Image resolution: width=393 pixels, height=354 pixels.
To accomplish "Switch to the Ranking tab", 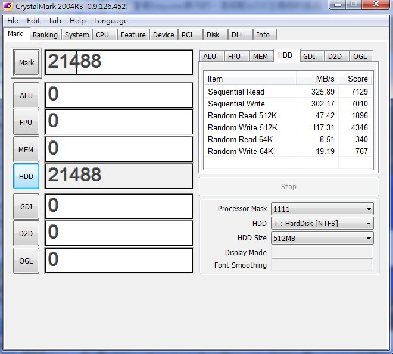I will coord(45,35).
